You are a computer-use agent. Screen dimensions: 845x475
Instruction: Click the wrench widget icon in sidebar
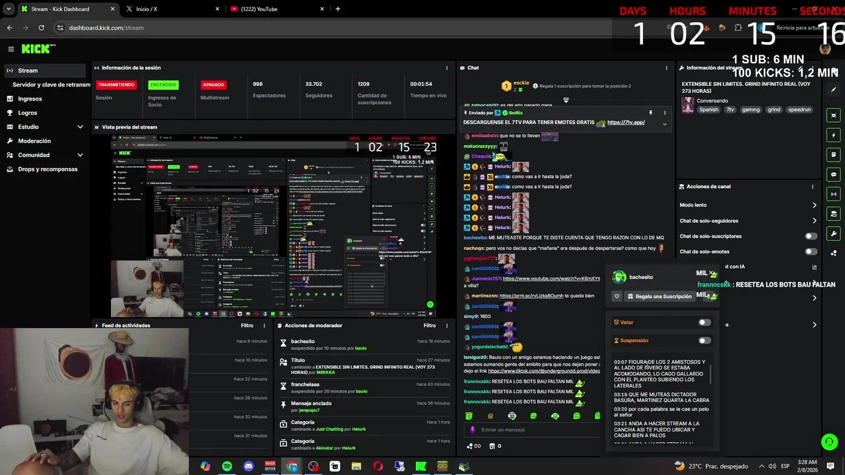(x=834, y=234)
